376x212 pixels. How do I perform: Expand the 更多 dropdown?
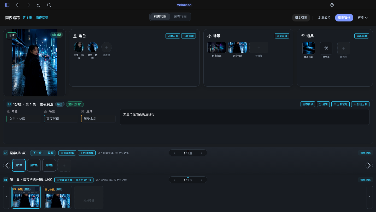(363, 18)
